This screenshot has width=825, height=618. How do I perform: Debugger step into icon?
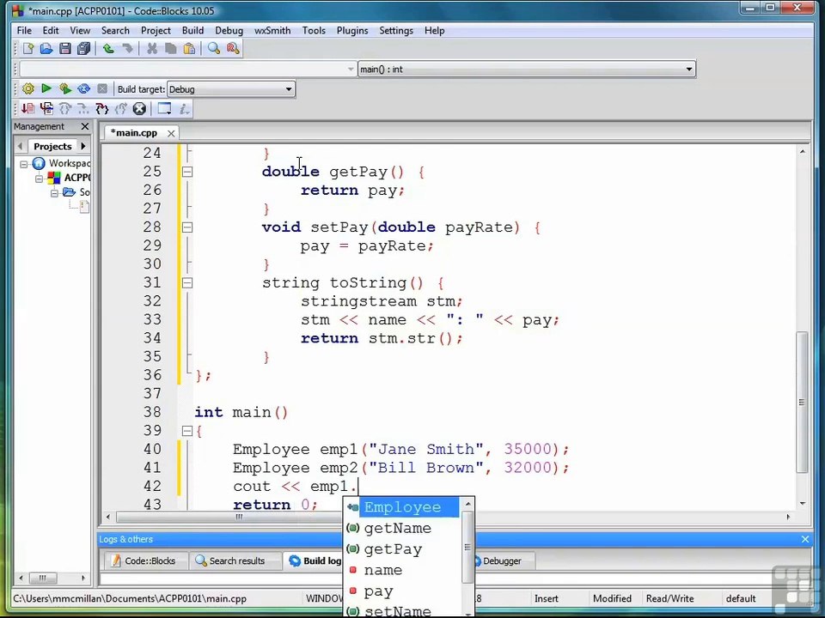point(102,109)
